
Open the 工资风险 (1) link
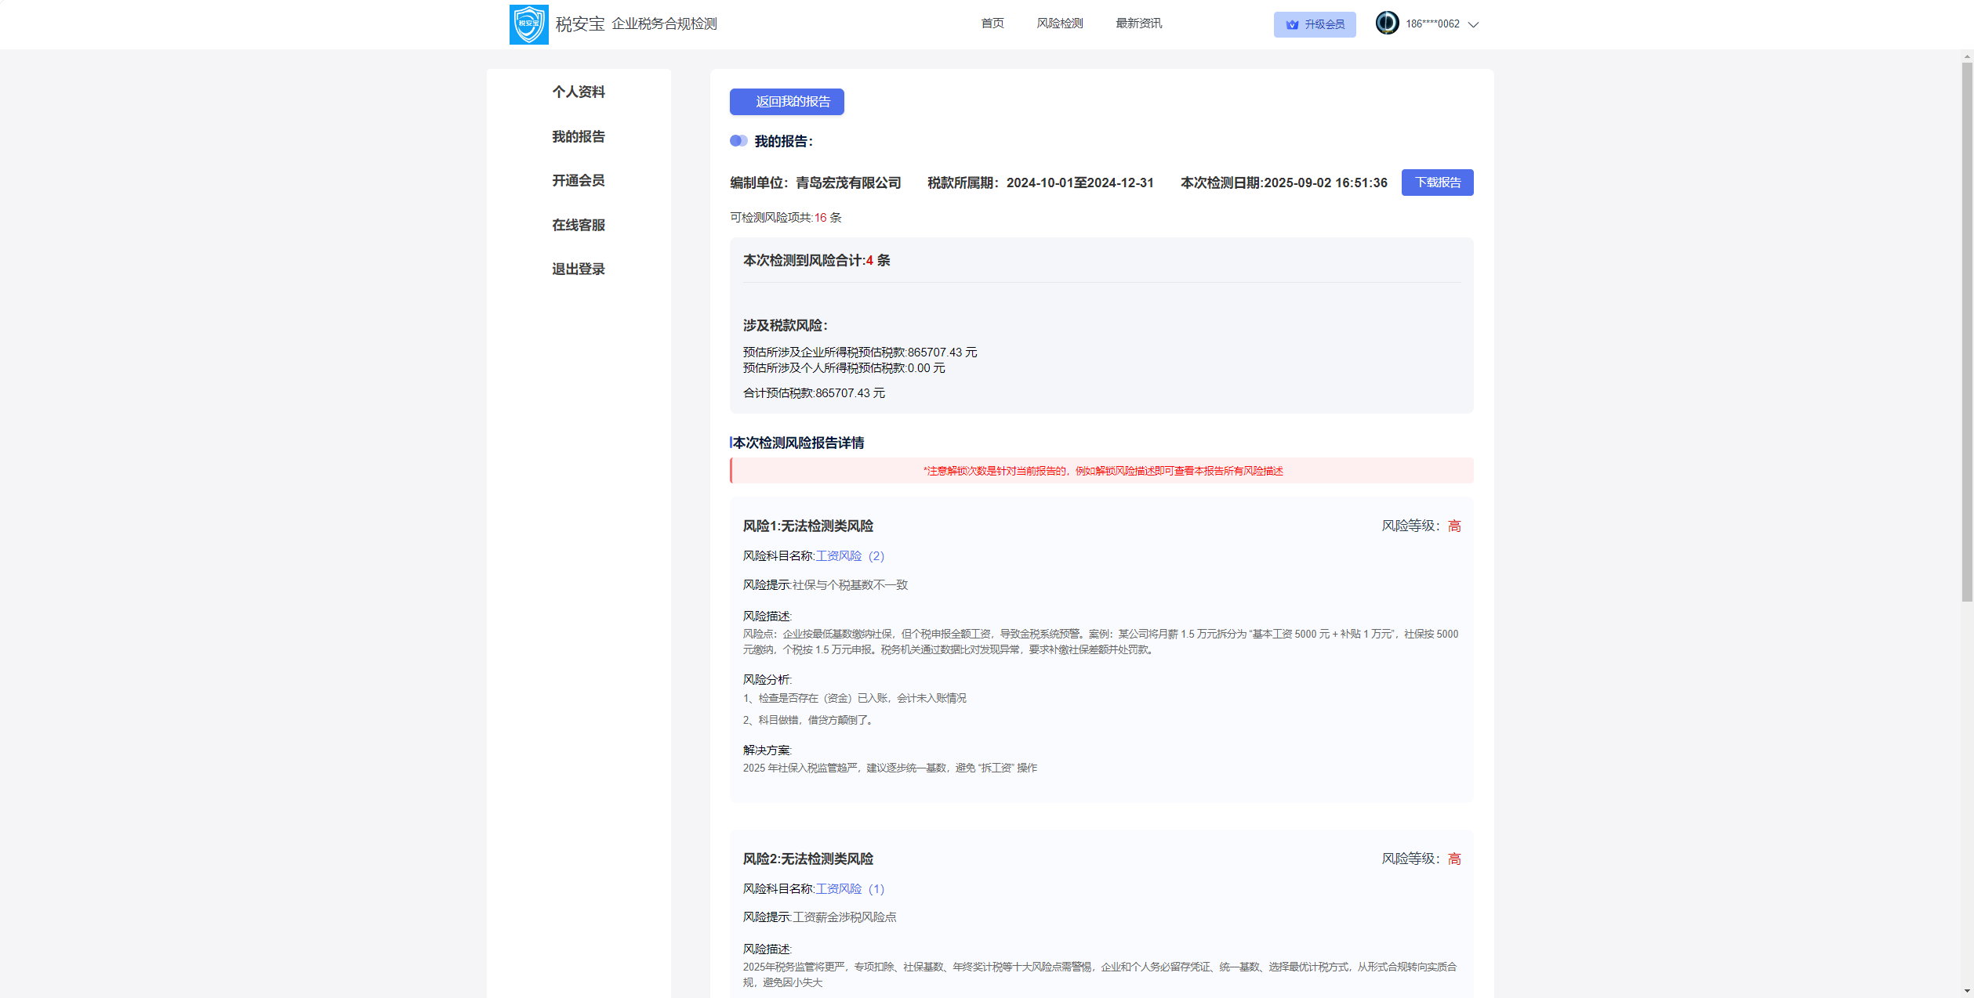click(850, 889)
